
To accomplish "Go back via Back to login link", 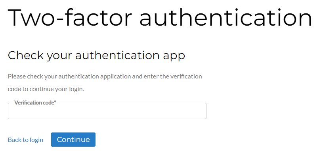I will pos(25,140).
